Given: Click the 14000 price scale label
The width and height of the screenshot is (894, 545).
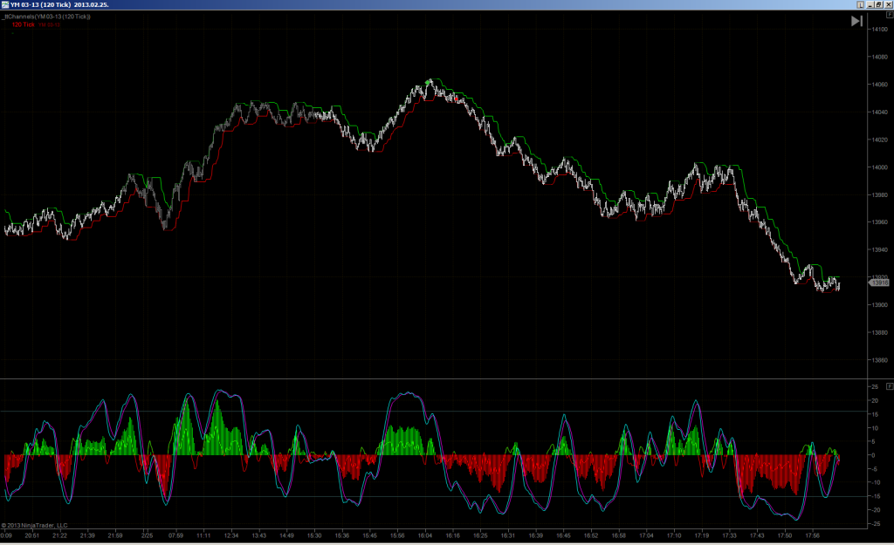Looking at the screenshot, I should 880,167.
